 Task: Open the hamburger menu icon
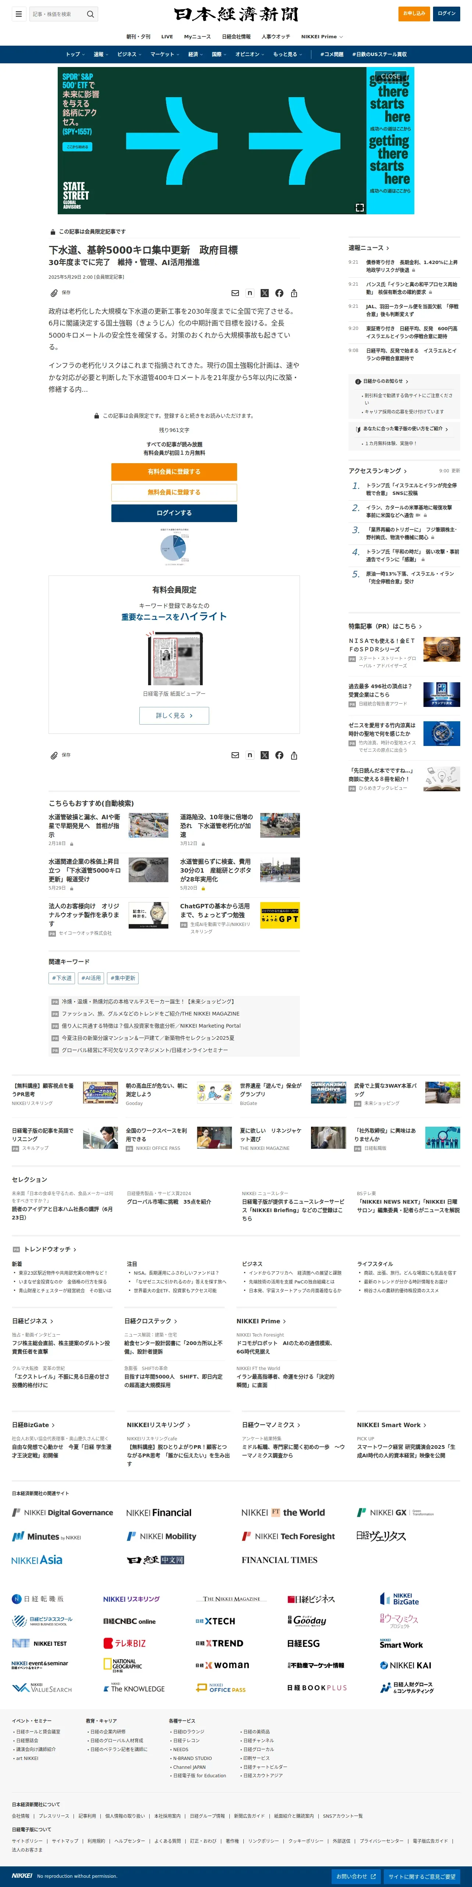click(x=18, y=14)
